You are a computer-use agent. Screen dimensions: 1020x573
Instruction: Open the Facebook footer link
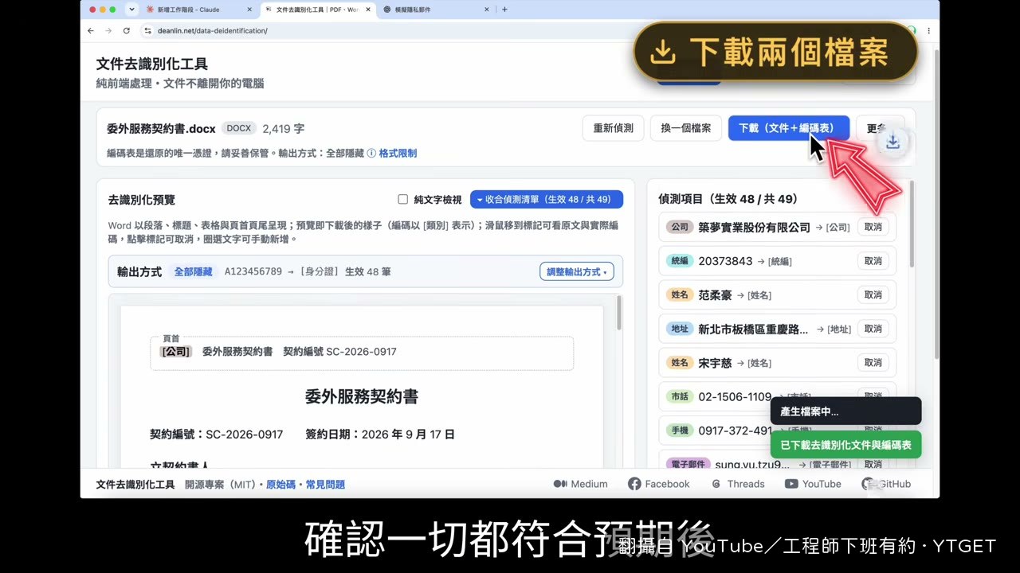point(659,484)
